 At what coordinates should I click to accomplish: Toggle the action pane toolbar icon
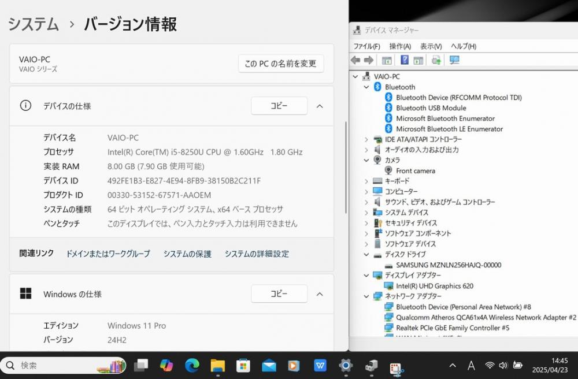[x=418, y=60]
